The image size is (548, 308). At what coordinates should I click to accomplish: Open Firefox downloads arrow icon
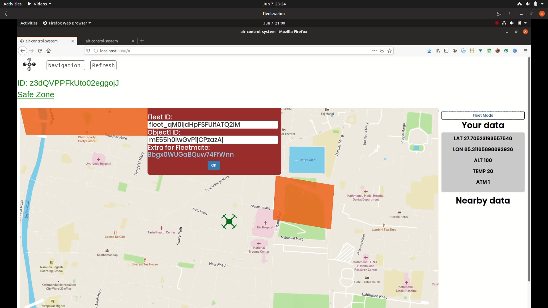(x=429, y=51)
